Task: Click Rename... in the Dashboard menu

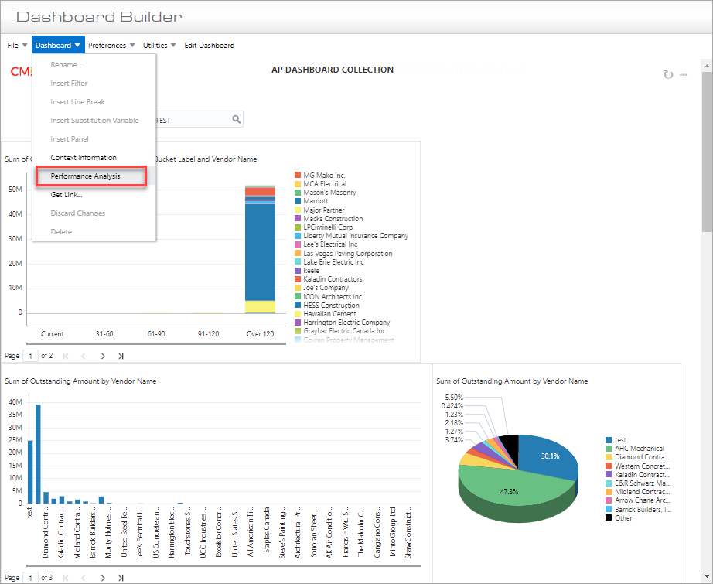Action: click(x=67, y=64)
